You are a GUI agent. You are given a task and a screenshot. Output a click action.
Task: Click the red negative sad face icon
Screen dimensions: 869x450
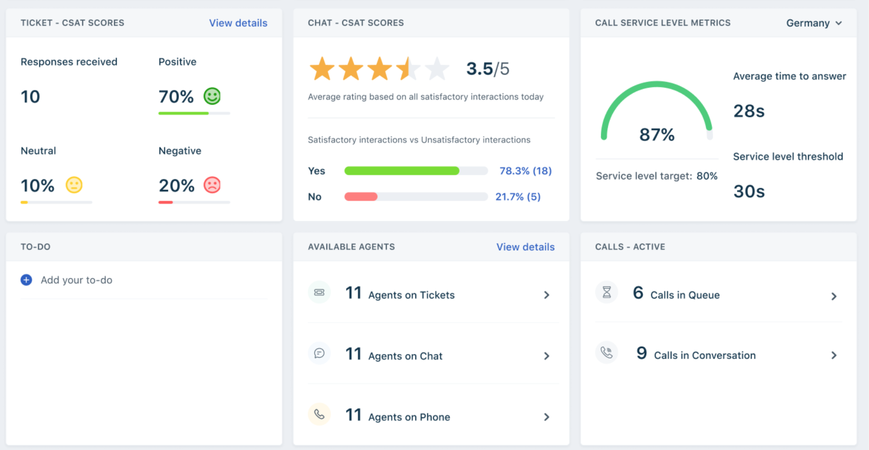coord(212,185)
